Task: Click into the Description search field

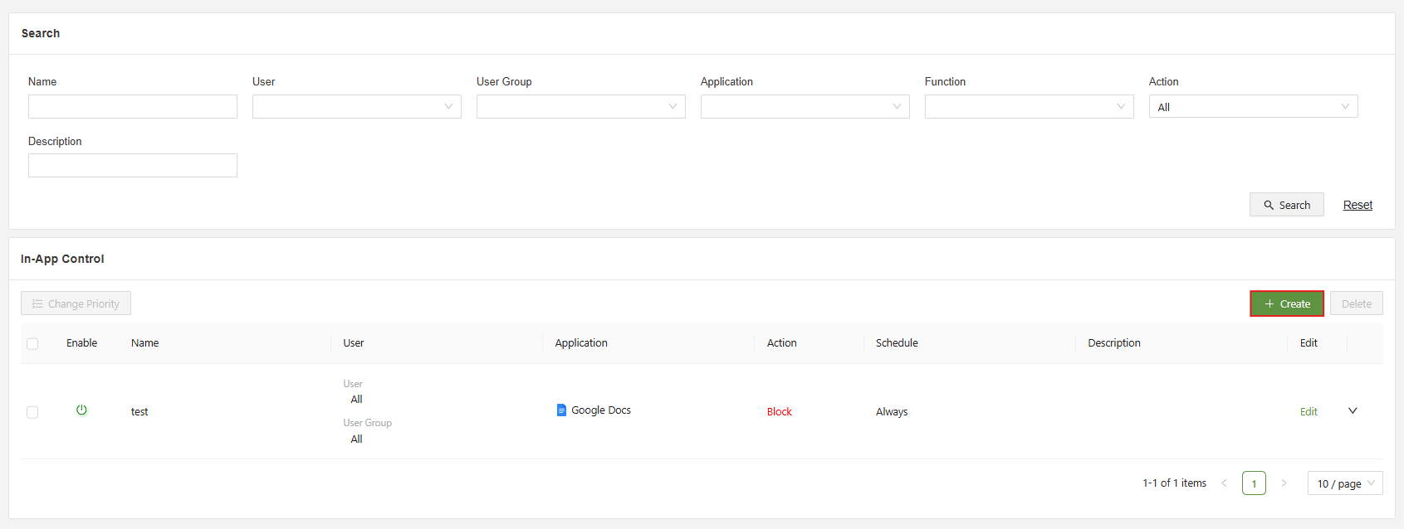Action: (133, 165)
